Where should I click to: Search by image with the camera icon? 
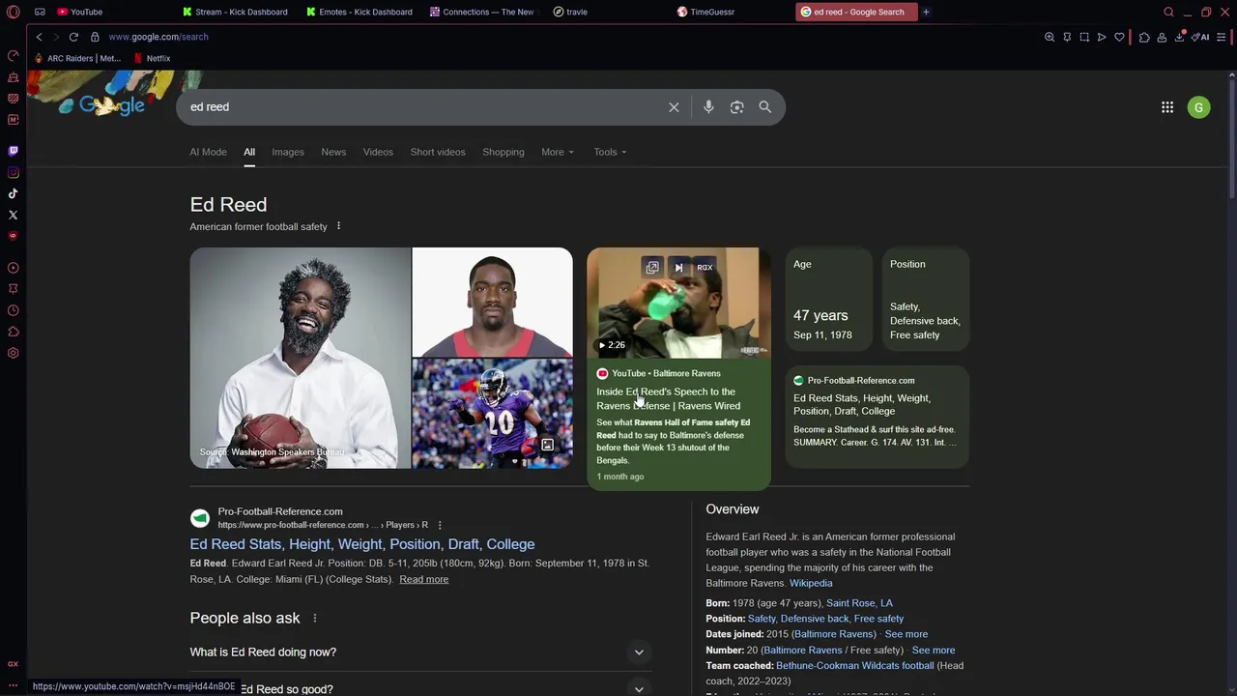coord(736,107)
